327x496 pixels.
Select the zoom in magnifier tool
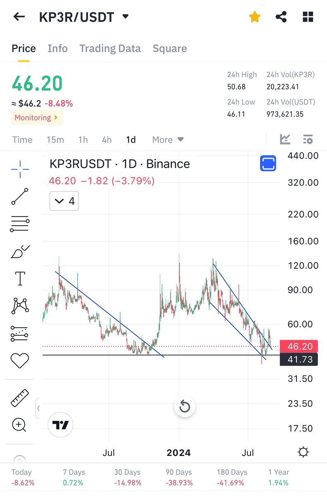(20, 424)
